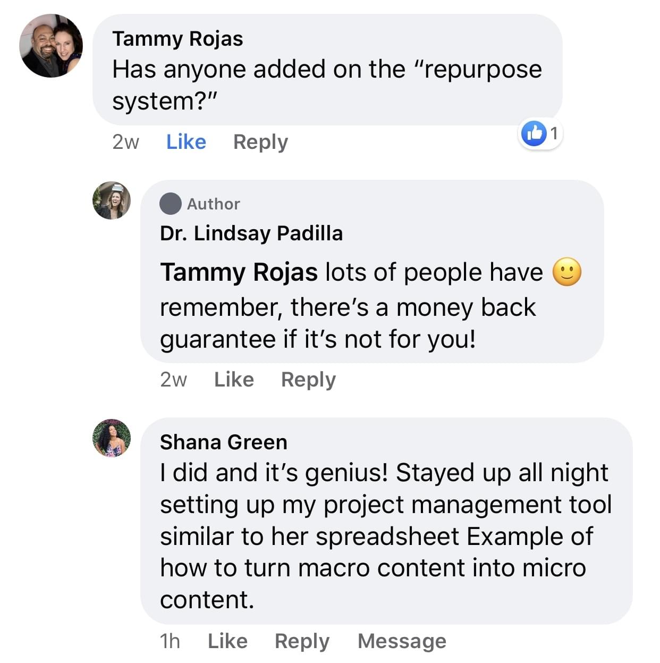
Task: Like Dr. Lindsay Padilla's reply
Action: 234,380
